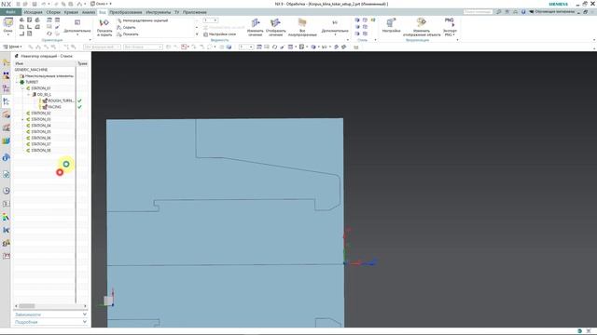This screenshot has height=335, width=597.
Task: Open the History clock tab in resource bar
Action: point(7,191)
